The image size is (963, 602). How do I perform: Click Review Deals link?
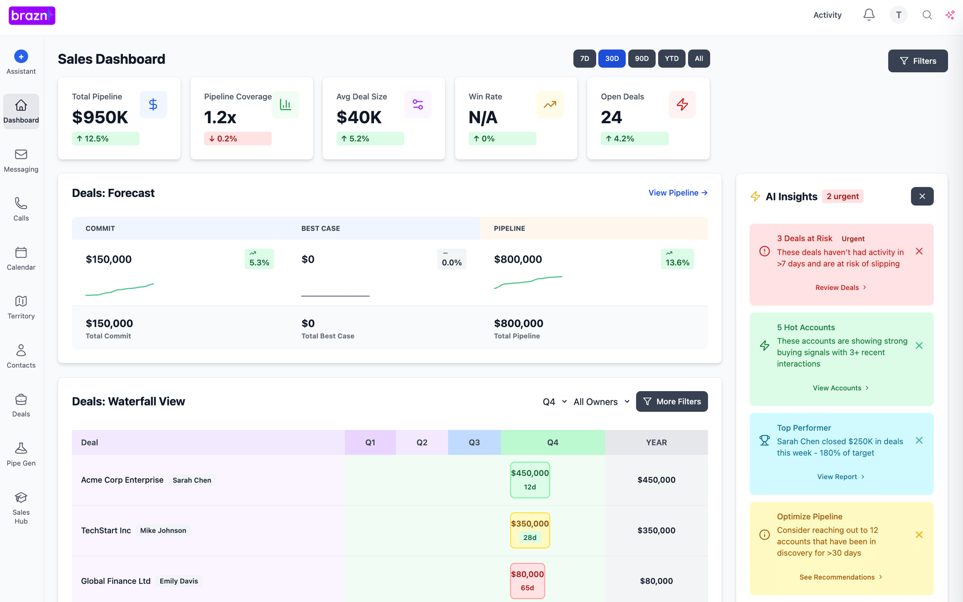pos(841,288)
